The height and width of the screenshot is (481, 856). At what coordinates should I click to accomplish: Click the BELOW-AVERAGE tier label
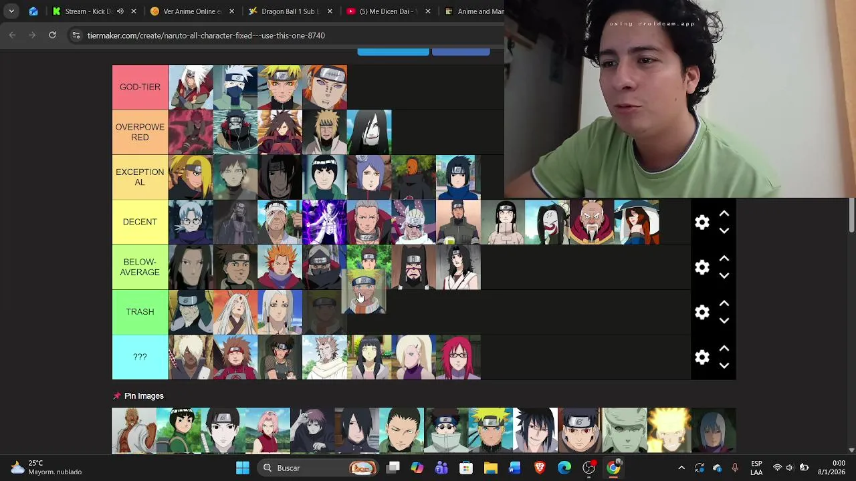pos(140,267)
